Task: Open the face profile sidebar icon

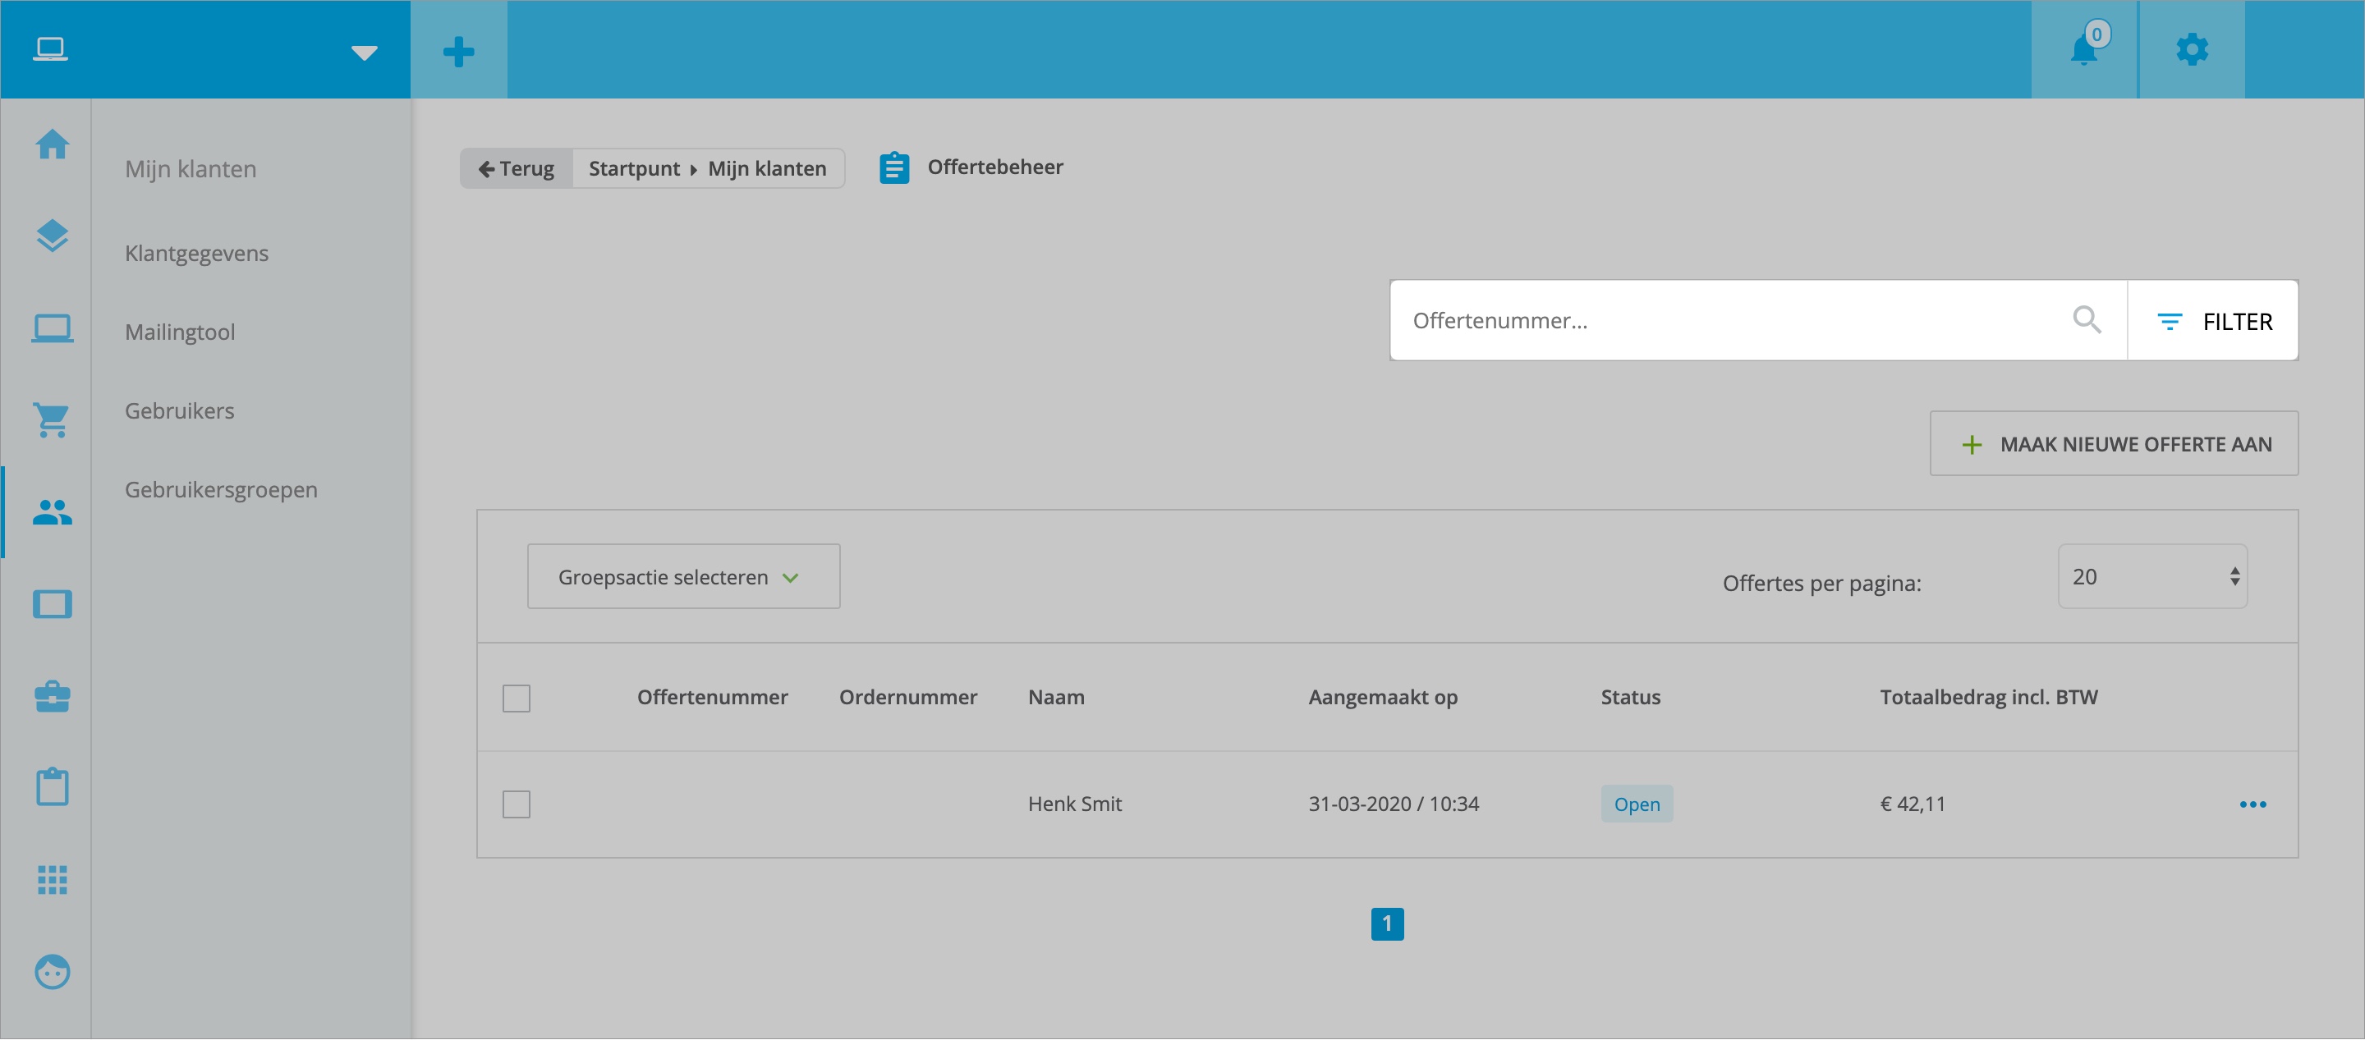Action: pos(53,971)
